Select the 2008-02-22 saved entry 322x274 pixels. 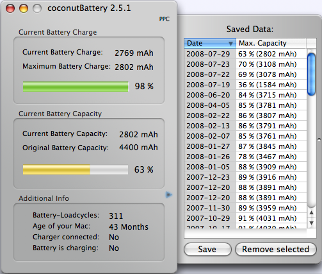pos(245,116)
